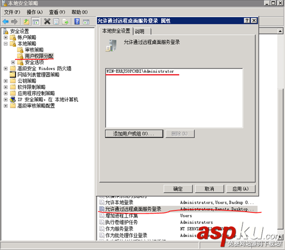285x250 pixels.
Task: Click the right pane scrollbar up arrow
Action: 280,31
